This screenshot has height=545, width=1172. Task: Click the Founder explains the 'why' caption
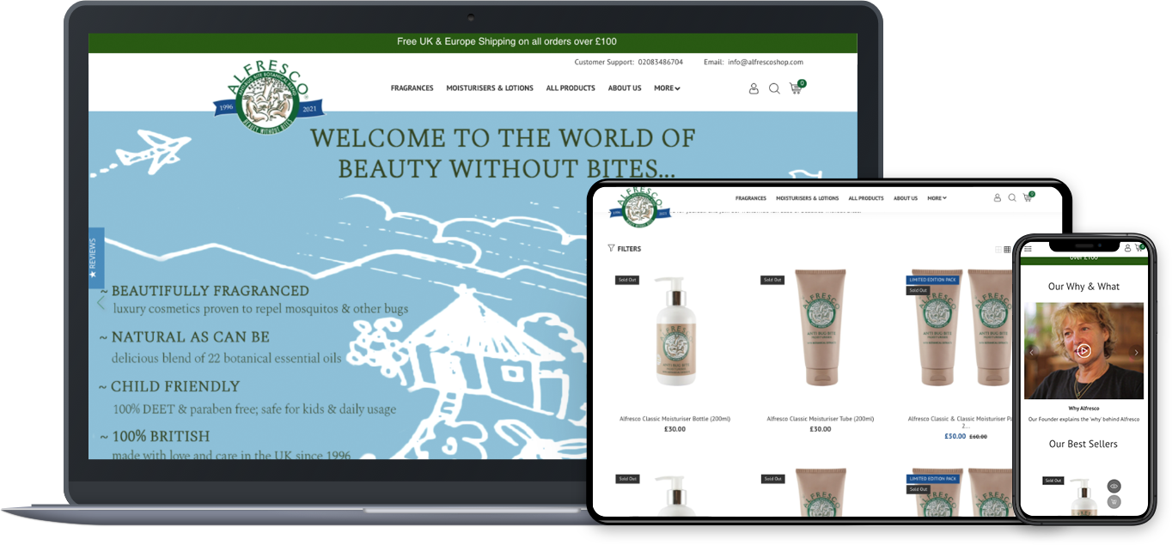(x=1083, y=420)
